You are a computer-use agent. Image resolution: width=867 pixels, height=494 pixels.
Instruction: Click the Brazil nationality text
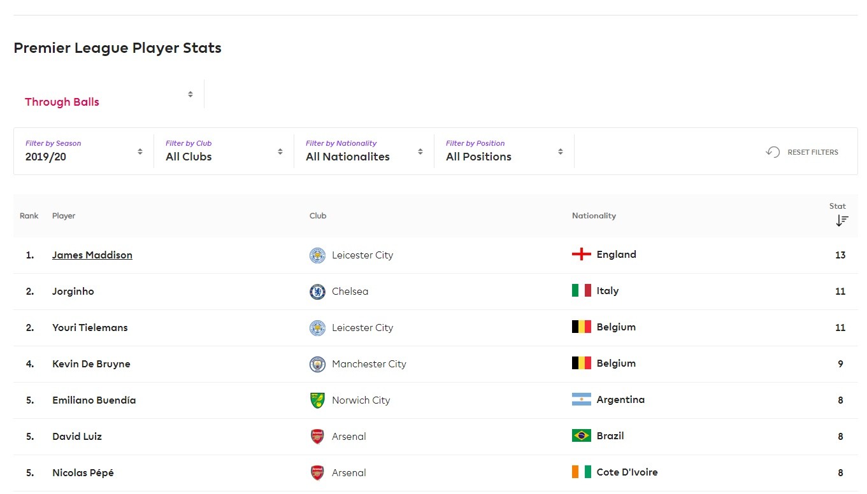click(x=610, y=436)
